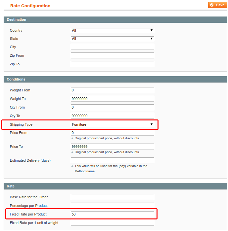This screenshot has height=231, width=228.
Task: Select the Weight From field
Action: [113, 90]
